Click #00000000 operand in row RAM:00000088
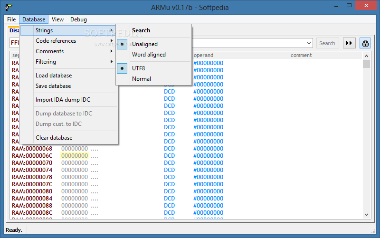This screenshot has height=238, width=380. [x=208, y=206]
